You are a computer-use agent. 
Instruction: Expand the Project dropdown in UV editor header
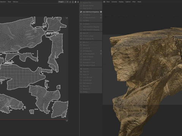click(x=63, y=2)
